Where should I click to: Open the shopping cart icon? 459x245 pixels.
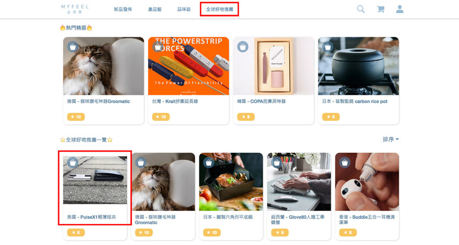pos(381,9)
